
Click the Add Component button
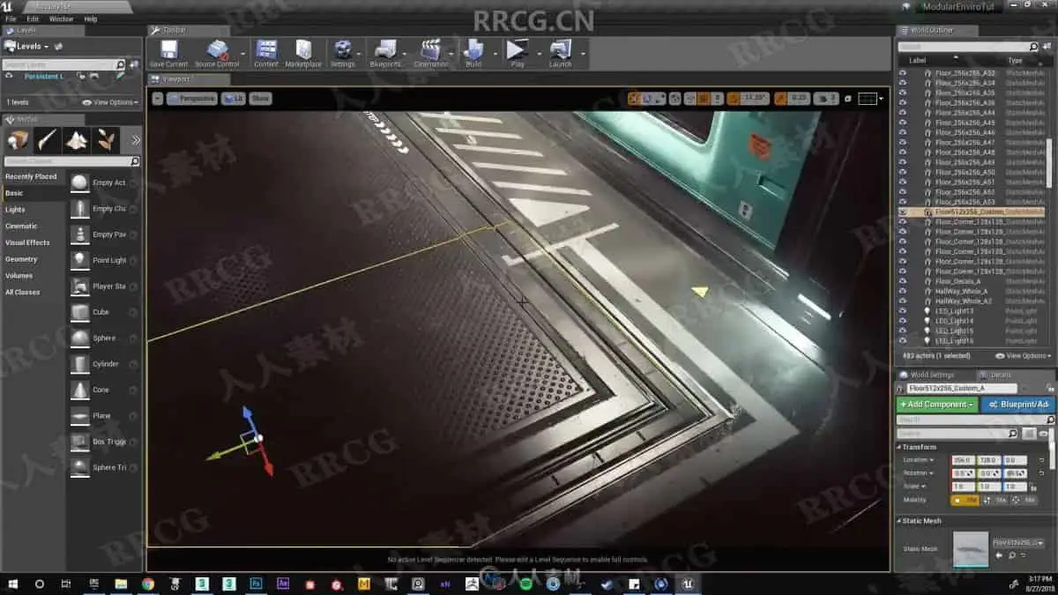click(x=936, y=405)
